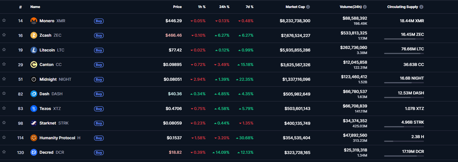Click the Market Cap info icon
Viewport: 458px width, 162px height.
(x=308, y=7)
